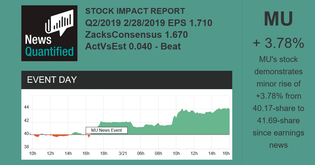
Task: Click the 10h label at chart start
Action: tap(33, 154)
